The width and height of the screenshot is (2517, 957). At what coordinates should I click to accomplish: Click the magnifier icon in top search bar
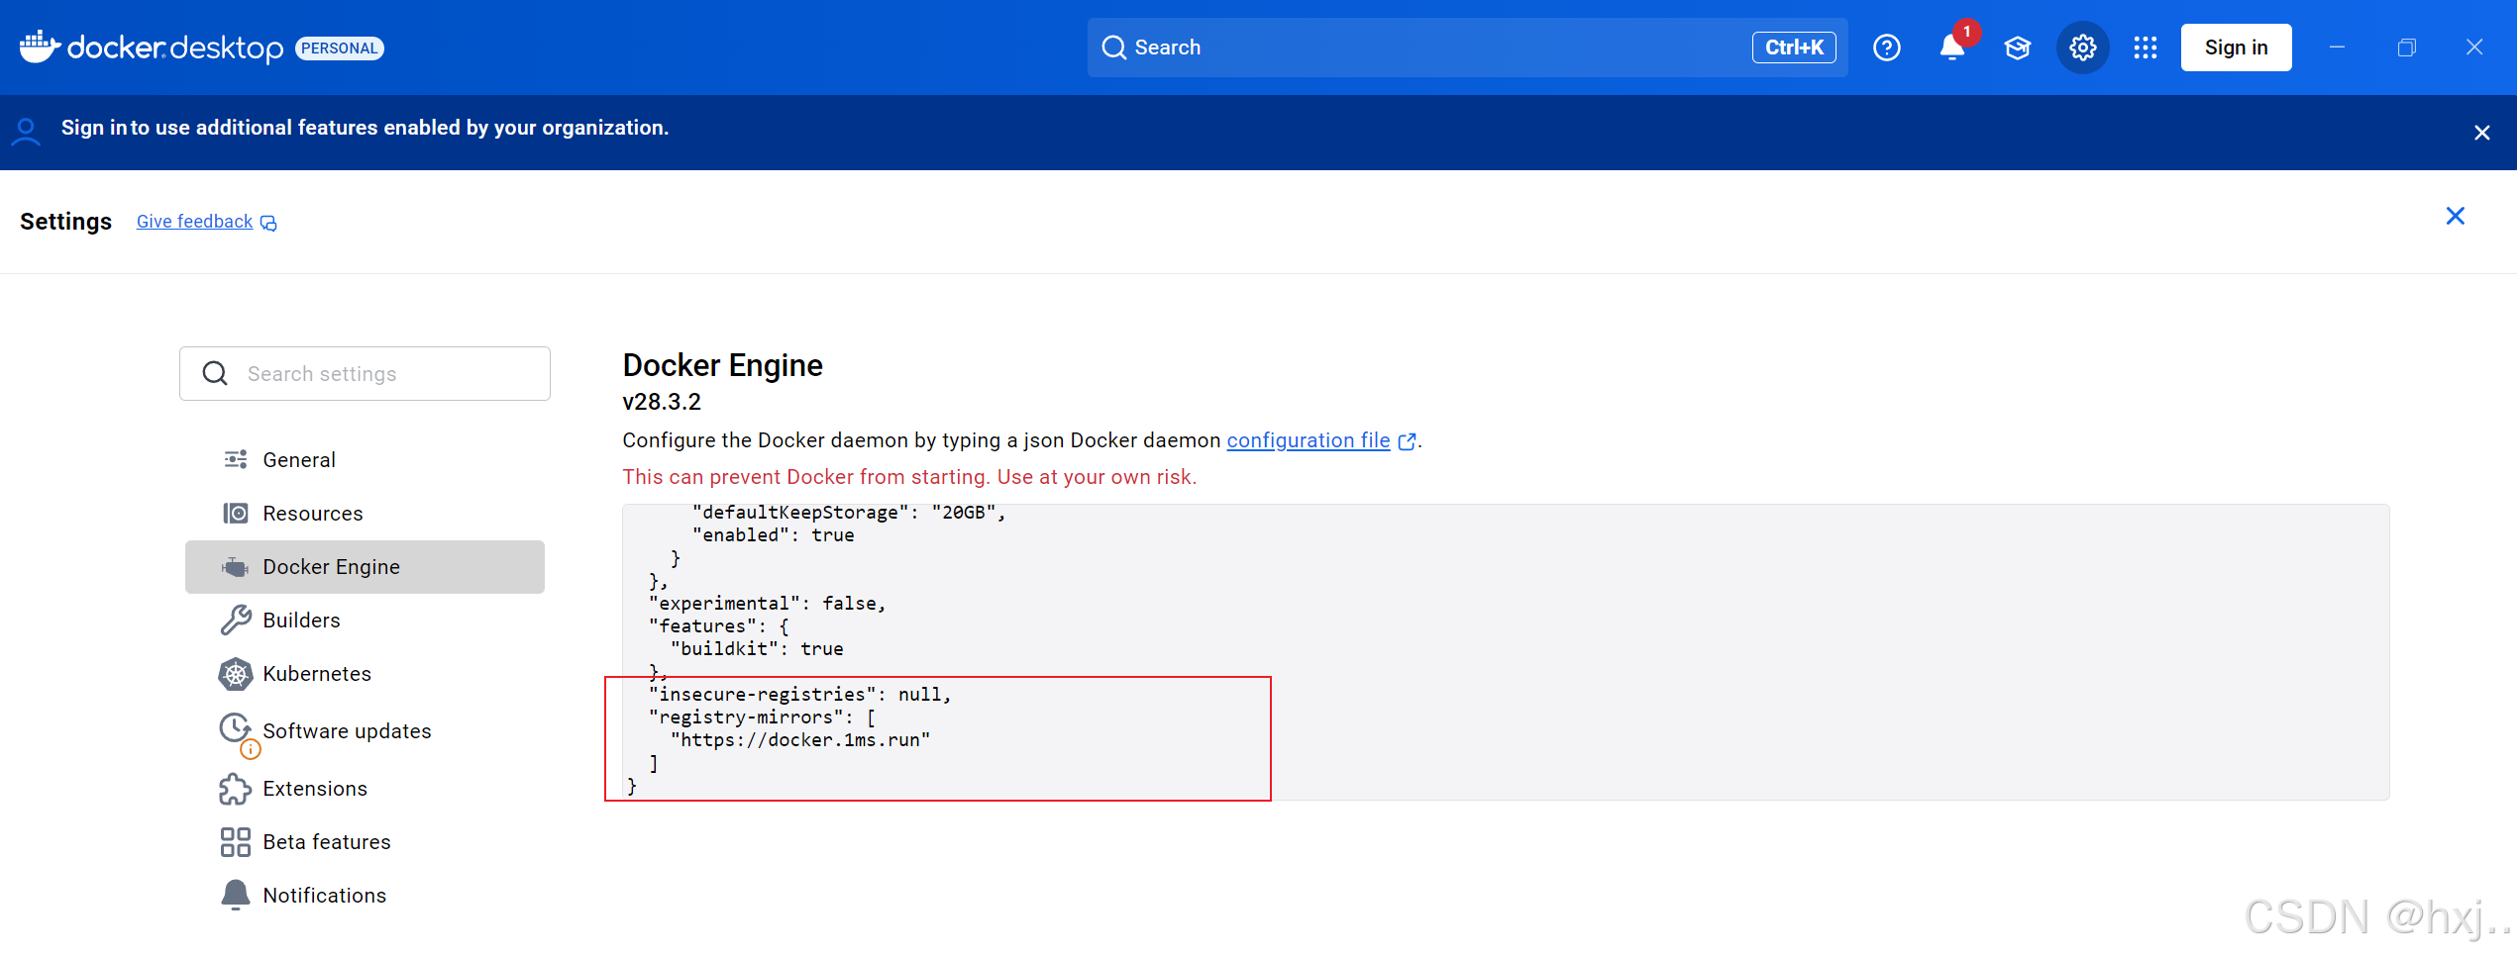point(1113,48)
